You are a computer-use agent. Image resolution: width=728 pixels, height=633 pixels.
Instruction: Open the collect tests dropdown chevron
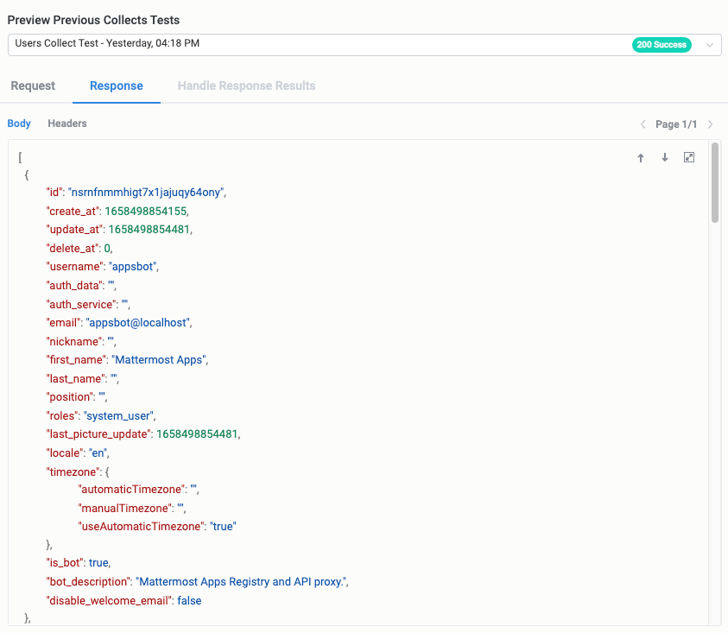[710, 45]
